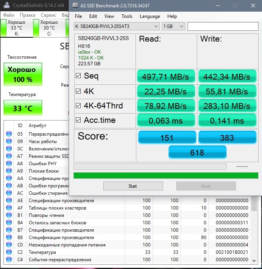The image size is (262, 269).
Task: Click the write score 383
Action: pyautogui.click(x=227, y=138)
